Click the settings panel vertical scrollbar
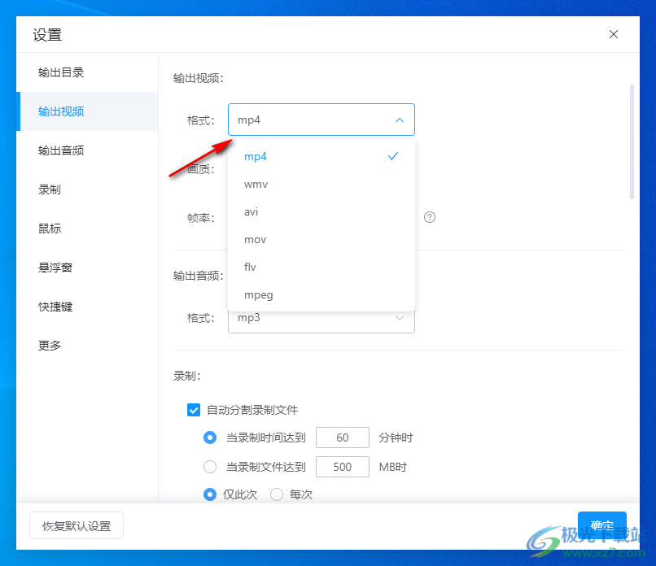 point(632,142)
